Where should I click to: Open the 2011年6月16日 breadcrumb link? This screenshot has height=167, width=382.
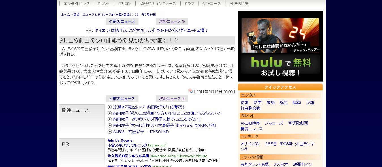[145, 14]
